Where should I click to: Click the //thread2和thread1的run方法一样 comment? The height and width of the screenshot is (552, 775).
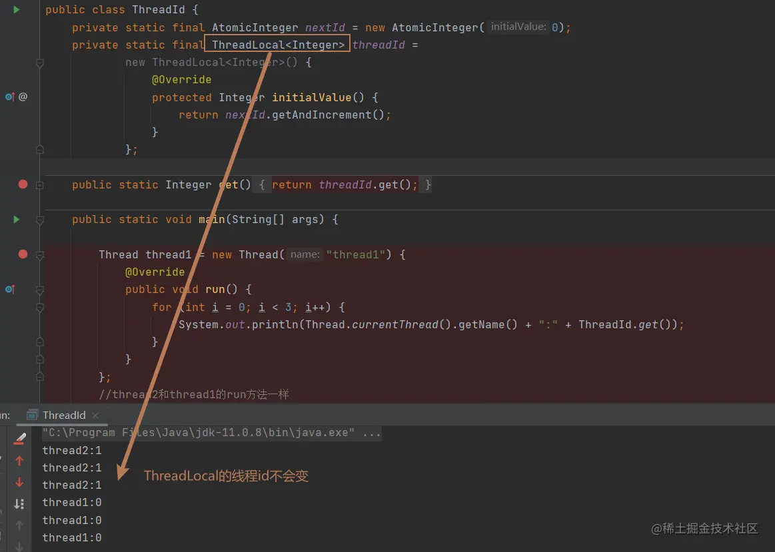point(194,394)
